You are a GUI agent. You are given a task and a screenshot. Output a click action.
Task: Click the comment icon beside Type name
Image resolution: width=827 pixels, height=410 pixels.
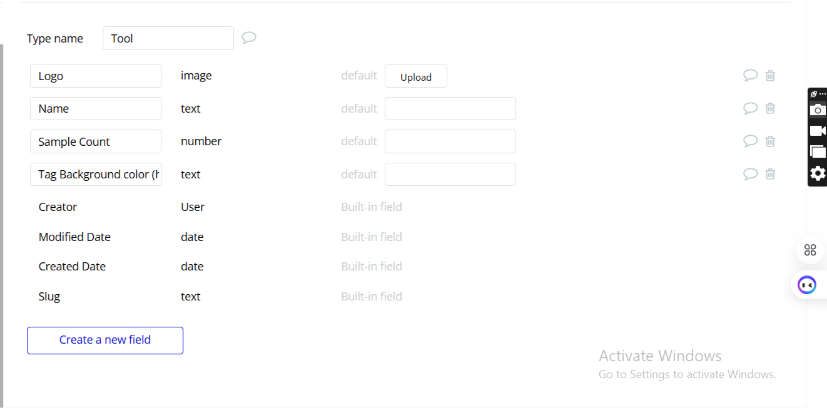(249, 38)
